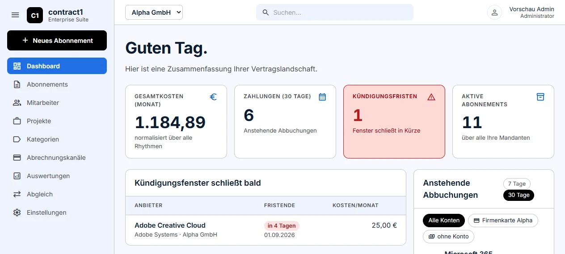The width and height of the screenshot is (565, 254).
Task: Click the date 01.09.2026
Action: (279, 235)
